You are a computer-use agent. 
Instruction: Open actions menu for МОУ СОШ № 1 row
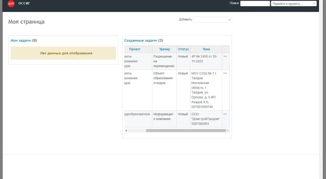coord(225,73)
